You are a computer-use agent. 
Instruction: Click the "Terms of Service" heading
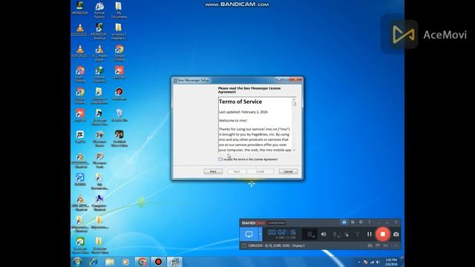[x=240, y=102]
